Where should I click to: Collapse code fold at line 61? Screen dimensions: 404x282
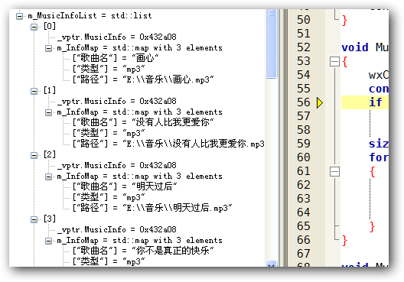coord(334,172)
